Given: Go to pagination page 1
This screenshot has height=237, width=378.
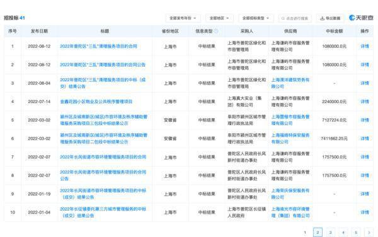Looking at the screenshot, I should click(305, 233).
